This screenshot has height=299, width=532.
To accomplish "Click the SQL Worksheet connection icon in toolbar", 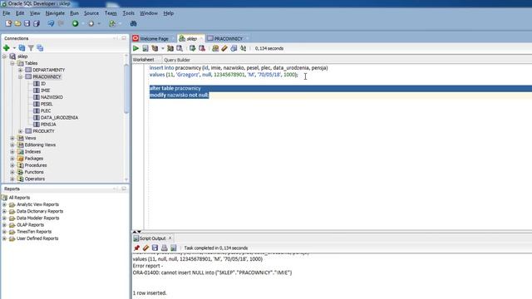I will (x=112, y=23).
